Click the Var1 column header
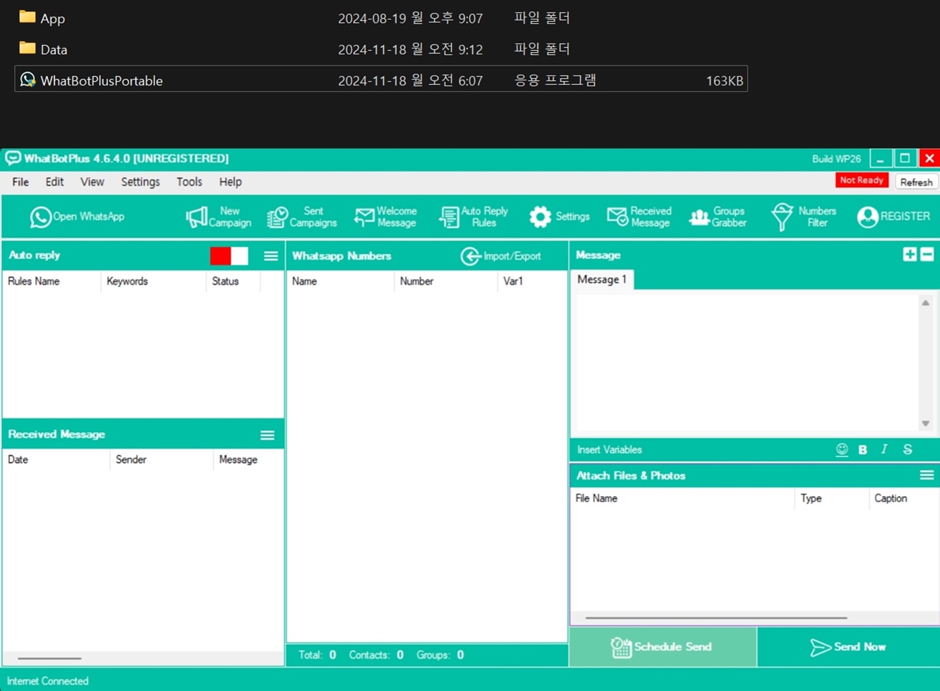The width and height of the screenshot is (940, 691). click(x=532, y=281)
